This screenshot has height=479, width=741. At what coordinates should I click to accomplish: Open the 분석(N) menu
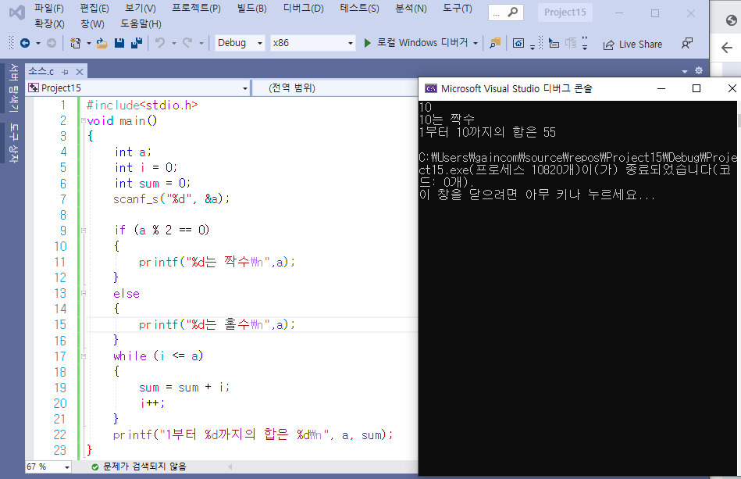click(411, 9)
